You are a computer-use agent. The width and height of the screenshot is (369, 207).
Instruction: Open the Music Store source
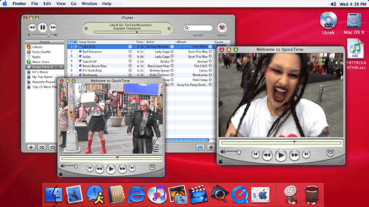tap(40, 62)
